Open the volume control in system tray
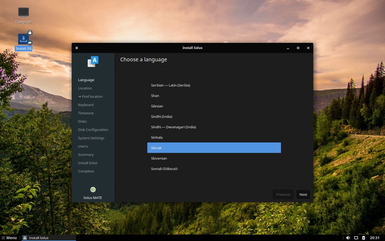This screenshot has height=241, width=385. click(x=348, y=238)
